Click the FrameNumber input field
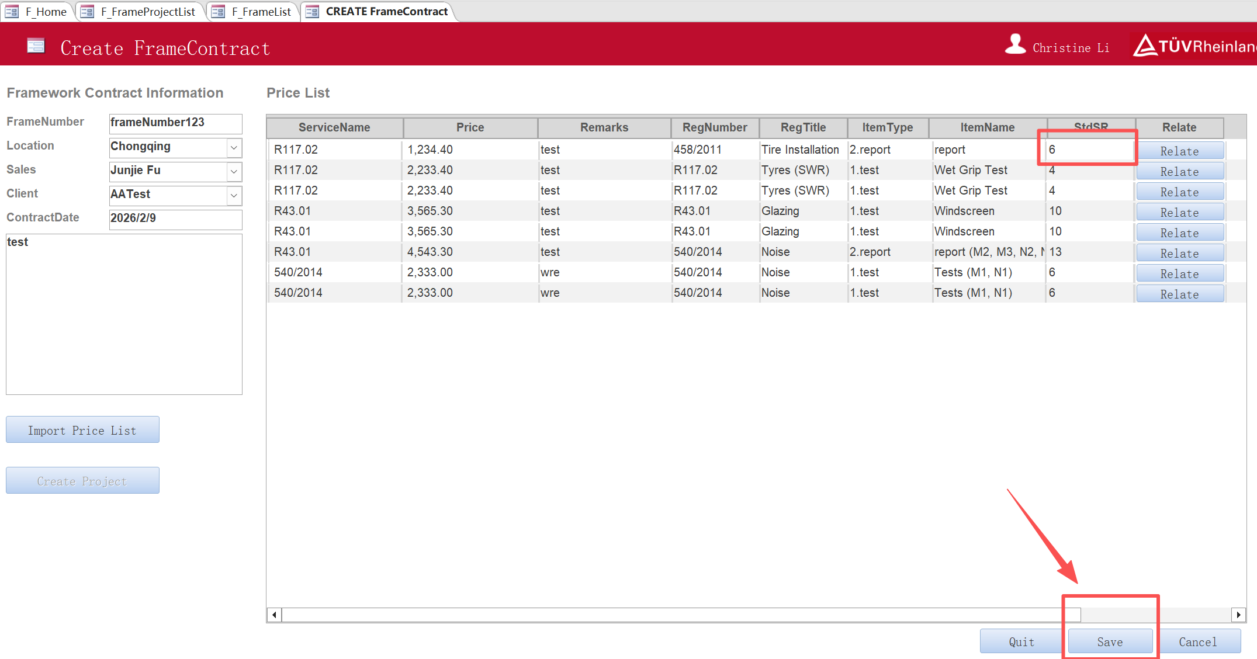The width and height of the screenshot is (1257, 659). [x=175, y=123]
